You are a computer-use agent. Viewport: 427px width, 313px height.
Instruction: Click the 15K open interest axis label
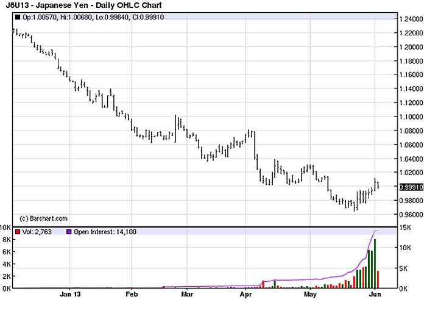(x=408, y=228)
